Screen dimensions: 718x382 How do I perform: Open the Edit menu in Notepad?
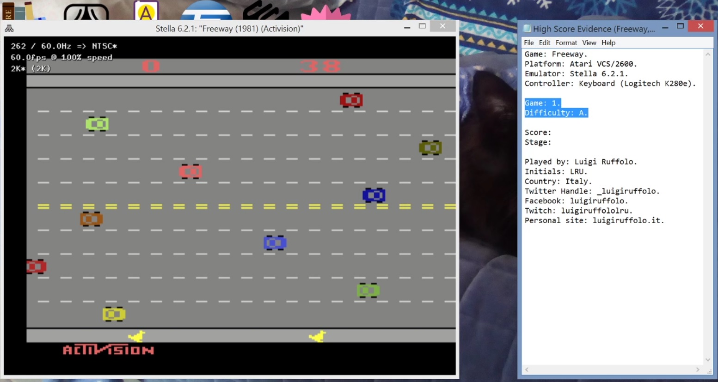coord(545,42)
